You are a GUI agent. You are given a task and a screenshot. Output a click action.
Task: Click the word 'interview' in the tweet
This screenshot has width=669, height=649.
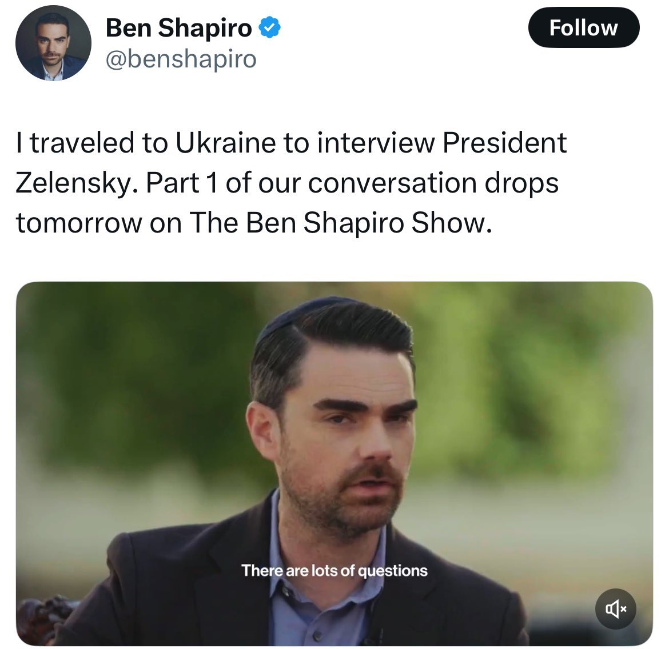[x=376, y=142]
